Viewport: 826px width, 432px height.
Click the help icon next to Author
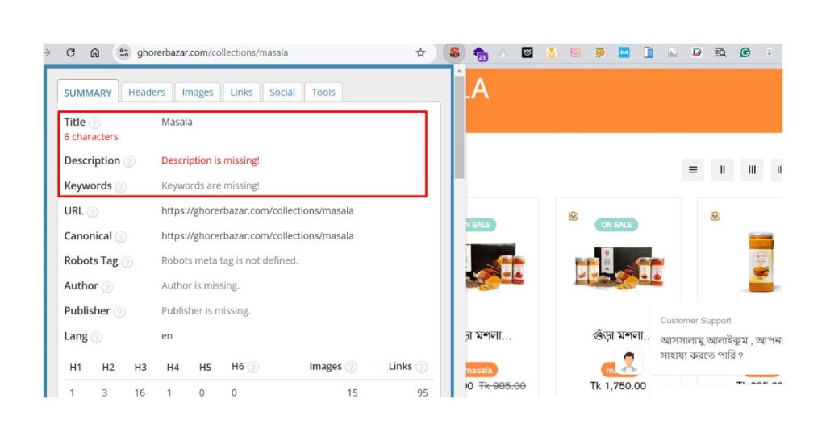coord(107,287)
